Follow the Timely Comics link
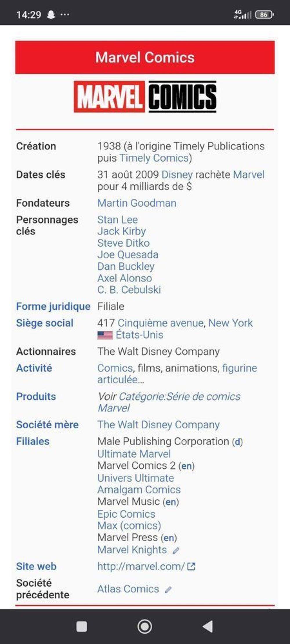This screenshot has width=290, height=644. coord(154,158)
